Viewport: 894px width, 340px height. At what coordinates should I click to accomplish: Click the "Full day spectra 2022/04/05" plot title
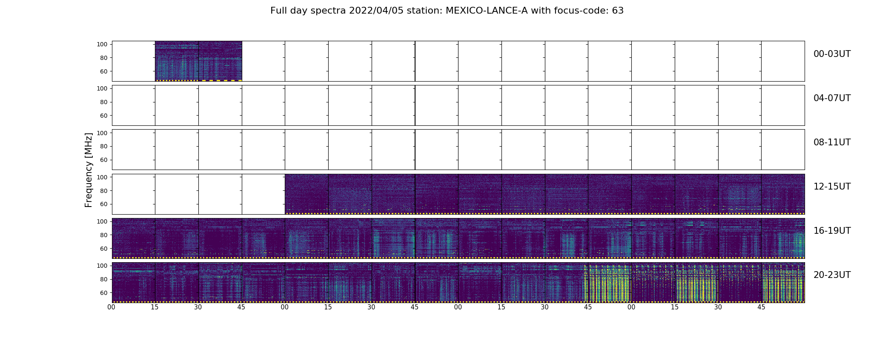[x=447, y=11]
